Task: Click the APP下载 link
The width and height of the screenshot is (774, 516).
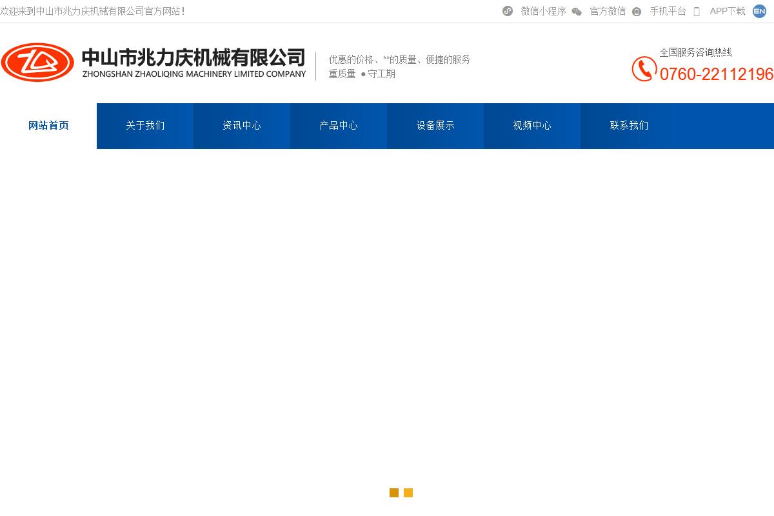Action: [x=727, y=11]
